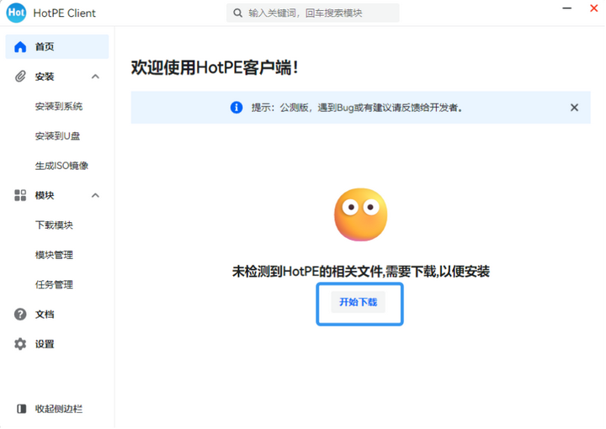Click the 未检测到HotPE的相关文件 message
This screenshot has height=429, width=606.
click(x=361, y=272)
